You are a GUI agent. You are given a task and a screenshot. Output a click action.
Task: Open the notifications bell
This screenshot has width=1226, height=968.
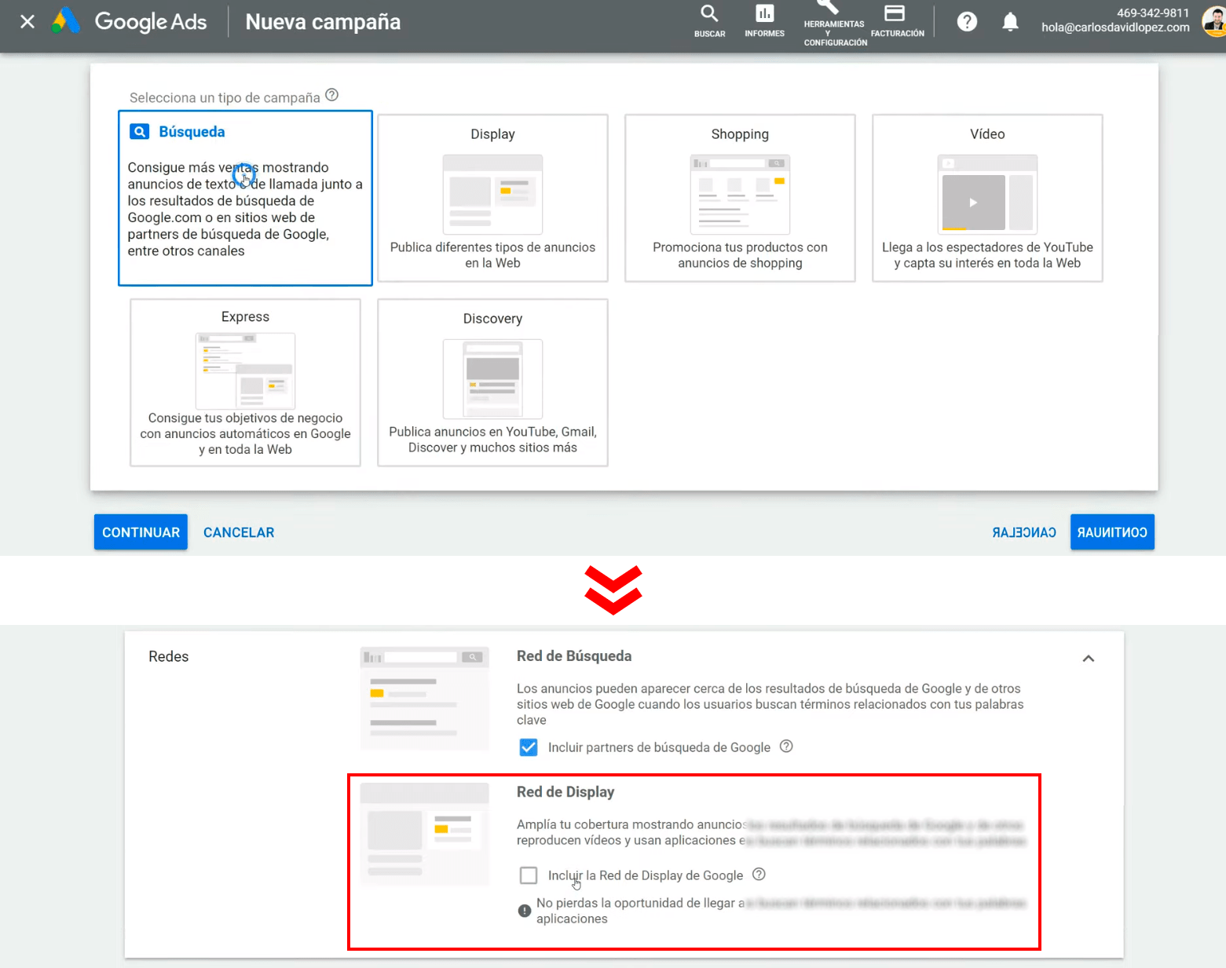pyautogui.click(x=1010, y=22)
